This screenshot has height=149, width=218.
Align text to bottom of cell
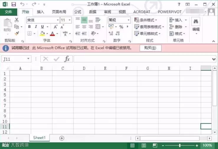coord(91,21)
